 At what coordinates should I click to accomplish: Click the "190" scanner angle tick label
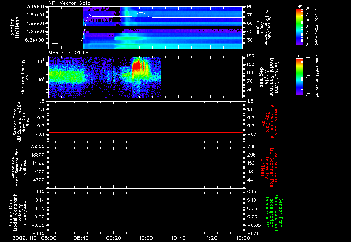click(251, 56)
